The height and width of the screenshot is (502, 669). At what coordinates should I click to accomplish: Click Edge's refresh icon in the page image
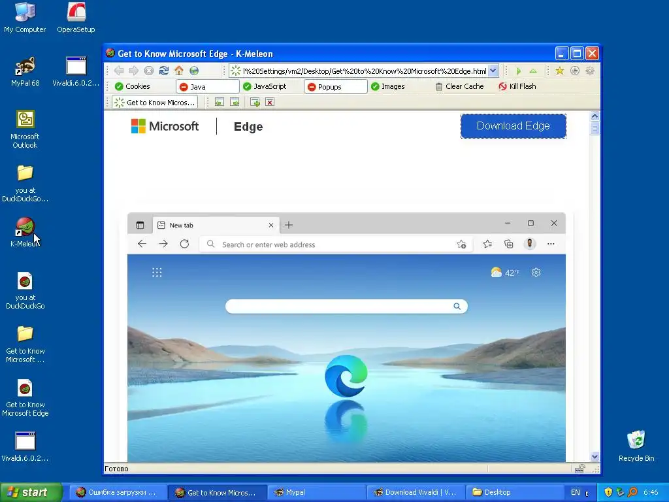point(184,244)
